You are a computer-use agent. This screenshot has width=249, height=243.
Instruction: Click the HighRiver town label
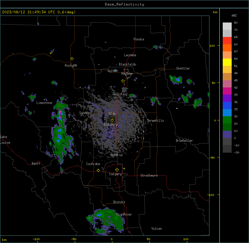(124, 214)
